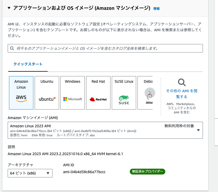Click the Amazon マシンイメージ (AMI) label

pos(33,118)
